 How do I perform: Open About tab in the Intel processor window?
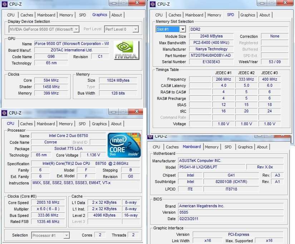coord(116,124)
